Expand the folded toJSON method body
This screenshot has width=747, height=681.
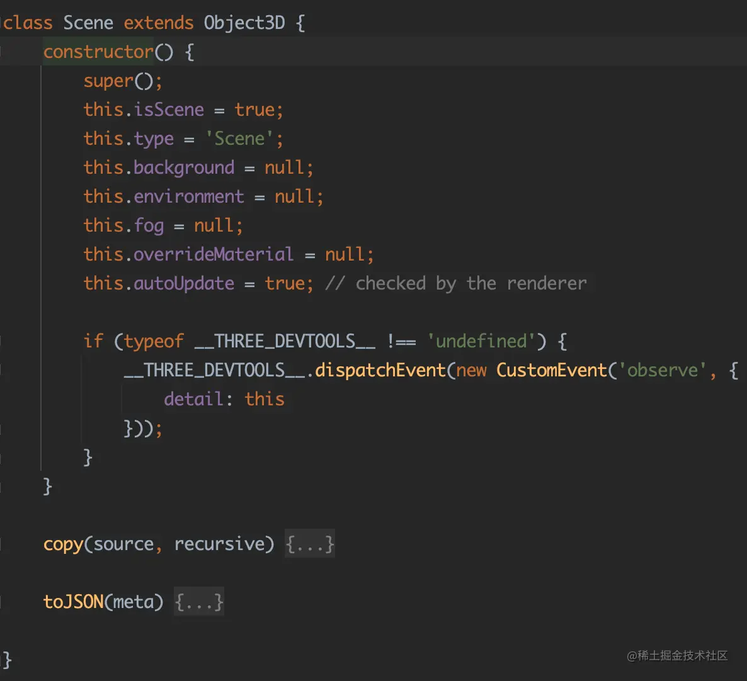[198, 602]
